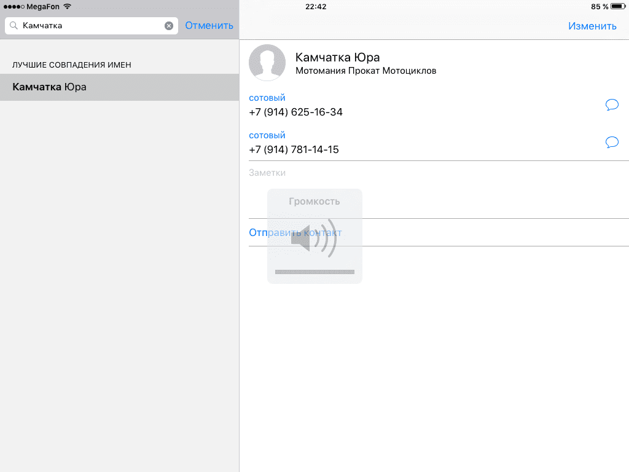Tap the magnifying glass search icon
The height and width of the screenshot is (472, 629).
click(x=14, y=26)
